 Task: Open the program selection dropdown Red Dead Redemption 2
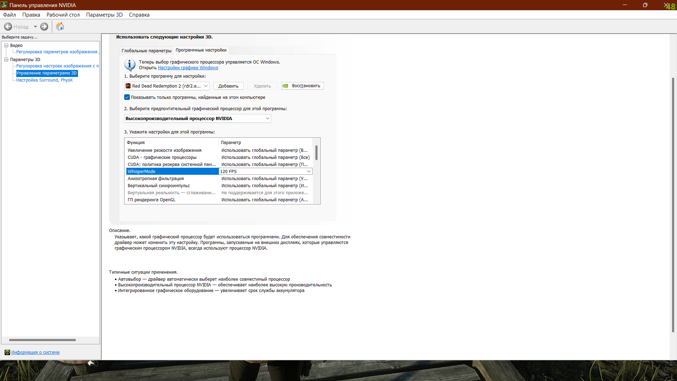167,86
